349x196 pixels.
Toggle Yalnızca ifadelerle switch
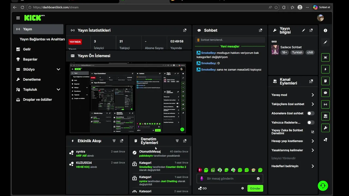(x=311, y=122)
